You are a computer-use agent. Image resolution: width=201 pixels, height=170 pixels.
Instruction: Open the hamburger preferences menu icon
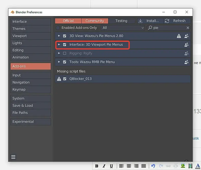(x=13, y=157)
